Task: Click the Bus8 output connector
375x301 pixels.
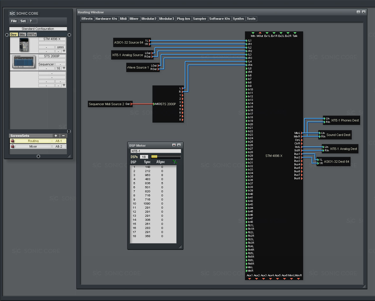Action: (x=302, y=178)
